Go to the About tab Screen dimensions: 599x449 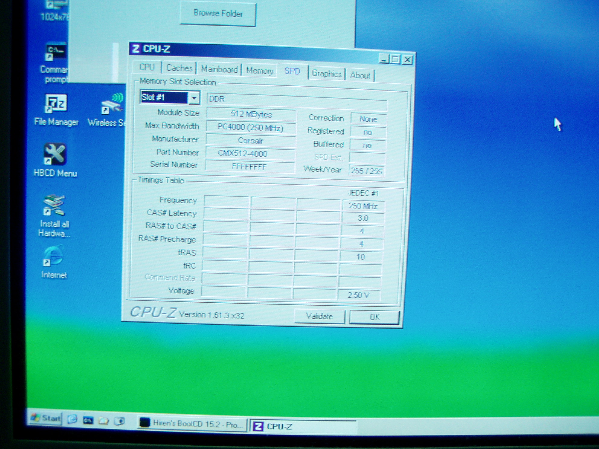pyautogui.click(x=360, y=75)
